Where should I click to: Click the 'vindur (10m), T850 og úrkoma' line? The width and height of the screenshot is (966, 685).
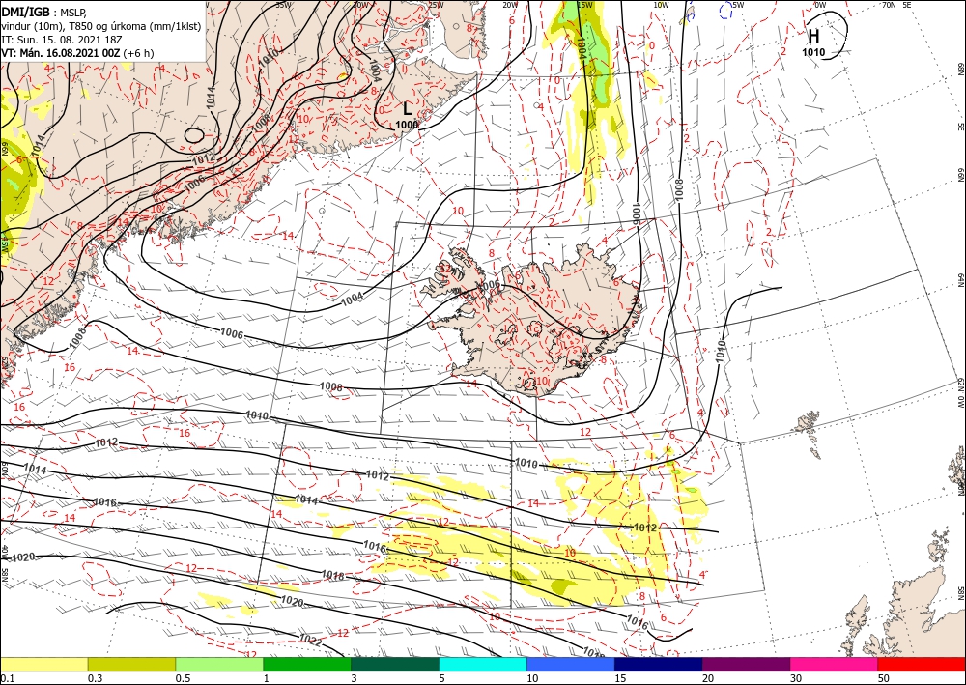101,25
